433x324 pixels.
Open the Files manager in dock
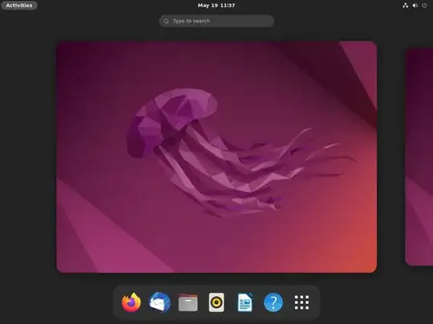coord(188,302)
